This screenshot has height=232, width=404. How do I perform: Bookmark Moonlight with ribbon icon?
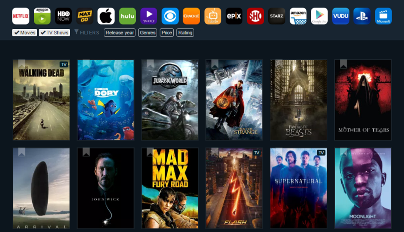tap(343, 152)
